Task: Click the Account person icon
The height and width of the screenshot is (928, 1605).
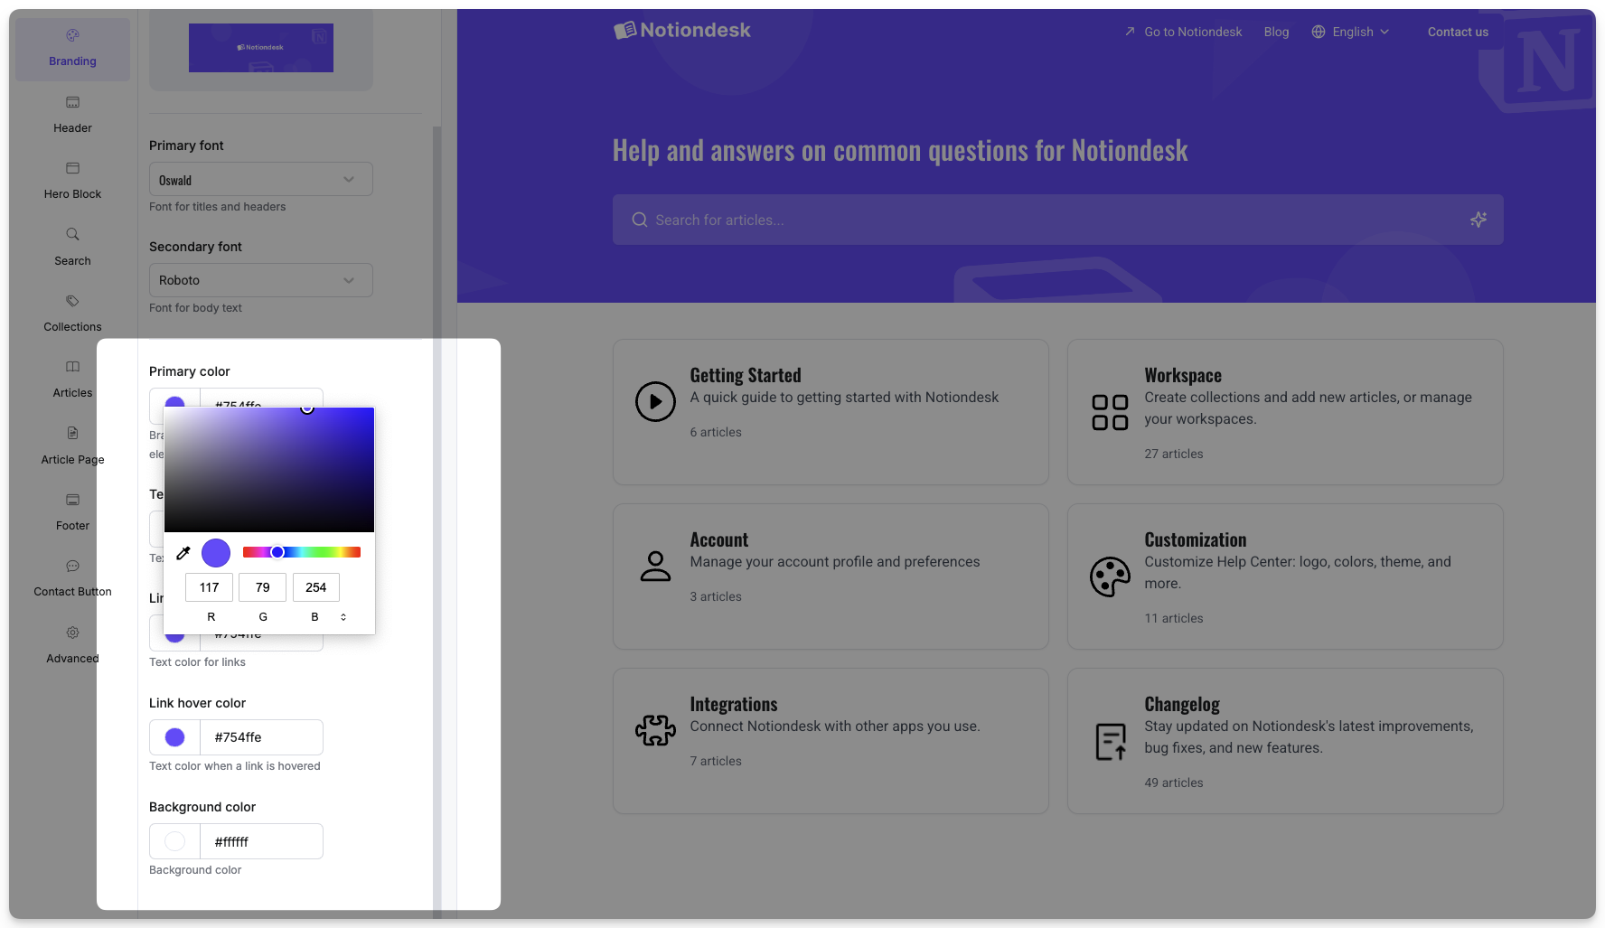Action: (655, 567)
